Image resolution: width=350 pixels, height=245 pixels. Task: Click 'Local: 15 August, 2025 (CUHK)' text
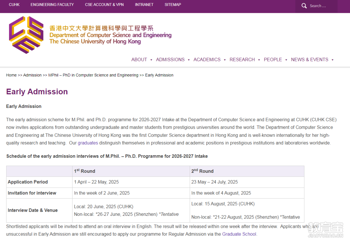coord(223,204)
